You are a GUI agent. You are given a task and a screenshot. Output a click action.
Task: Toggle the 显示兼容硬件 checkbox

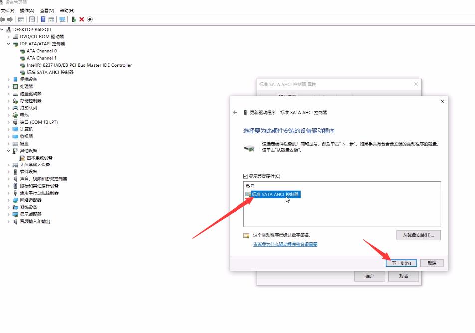[246, 176]
